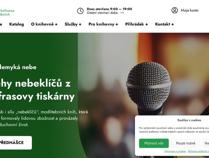Click the Ostatní otevírací doba link
The image size is (209, 158).
point(102,13)
